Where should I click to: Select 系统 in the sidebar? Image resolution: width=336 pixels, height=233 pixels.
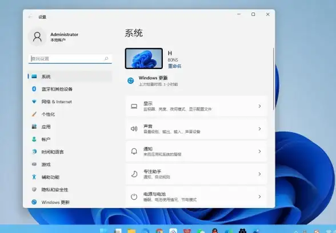click(x=70, y=76)
